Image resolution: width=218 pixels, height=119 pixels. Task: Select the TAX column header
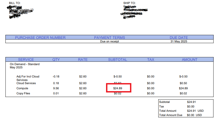151,59
